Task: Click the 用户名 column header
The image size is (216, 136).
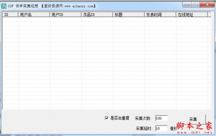Action: tap(34, 14)
